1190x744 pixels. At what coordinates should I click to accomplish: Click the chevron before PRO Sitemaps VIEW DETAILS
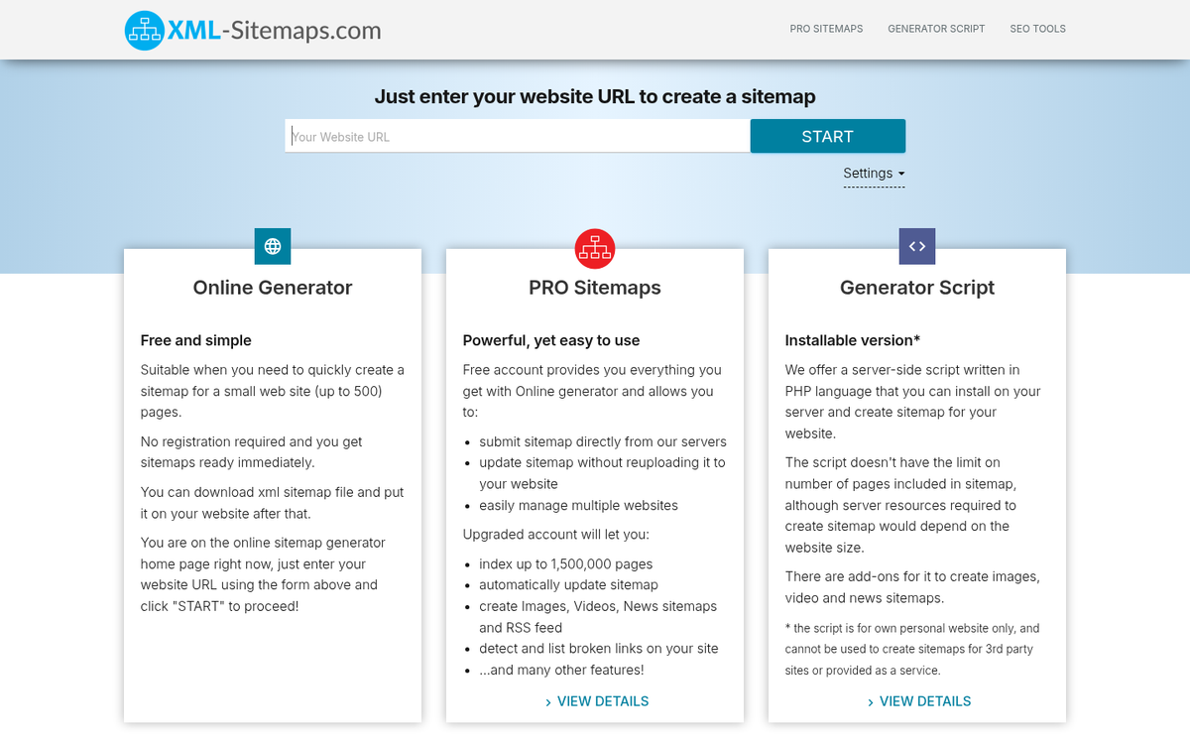pyautogui.click(x=547, y=701)
